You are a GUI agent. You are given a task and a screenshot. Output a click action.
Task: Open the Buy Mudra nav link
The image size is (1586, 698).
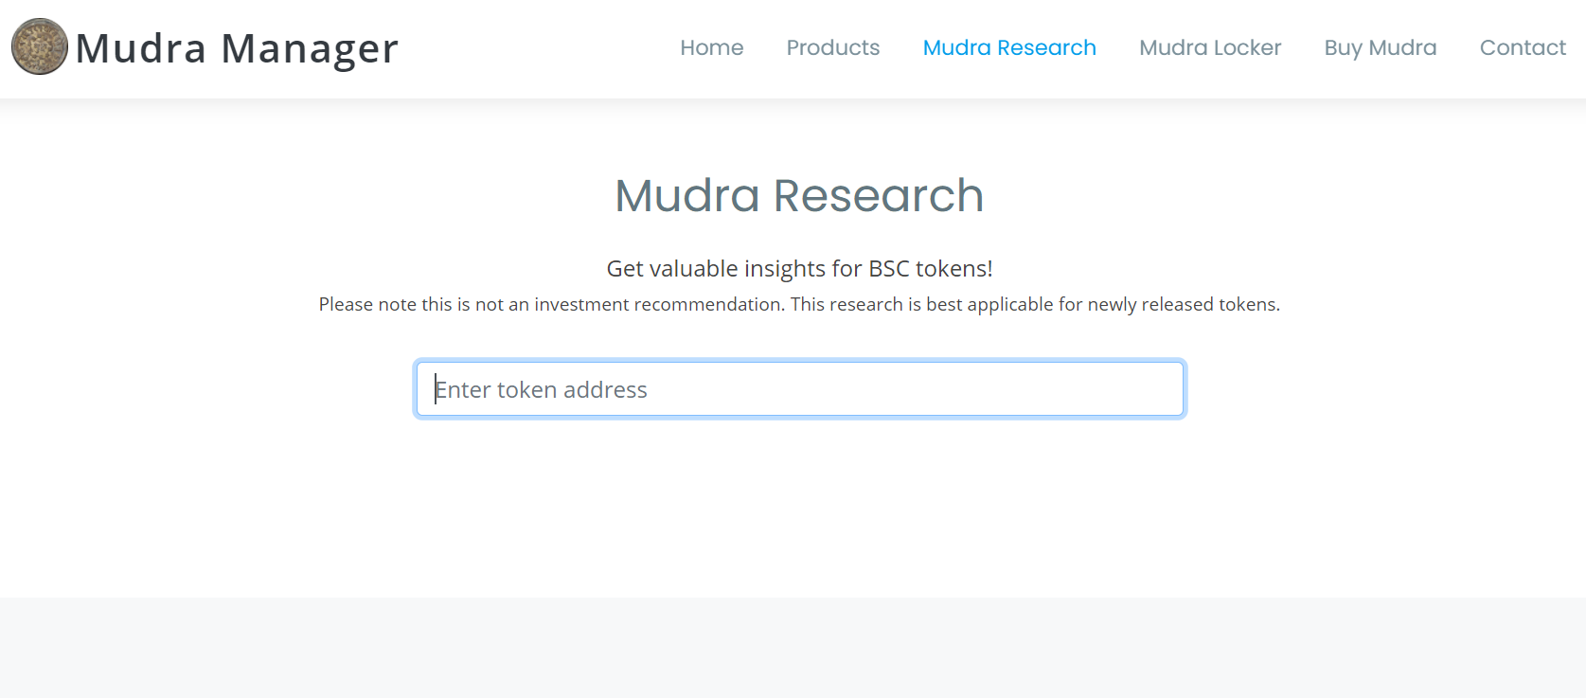(x=1381, y=47)
